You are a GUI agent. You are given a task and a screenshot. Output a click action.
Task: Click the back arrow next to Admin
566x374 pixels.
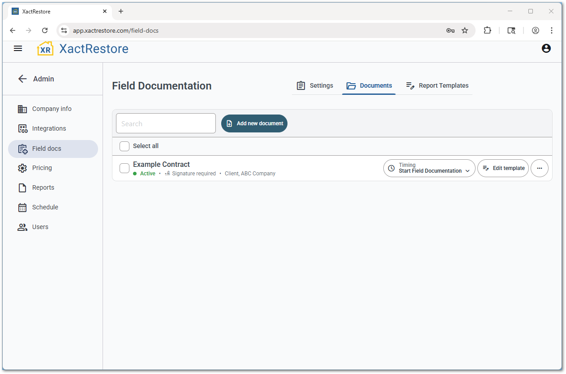click(22, 79)
